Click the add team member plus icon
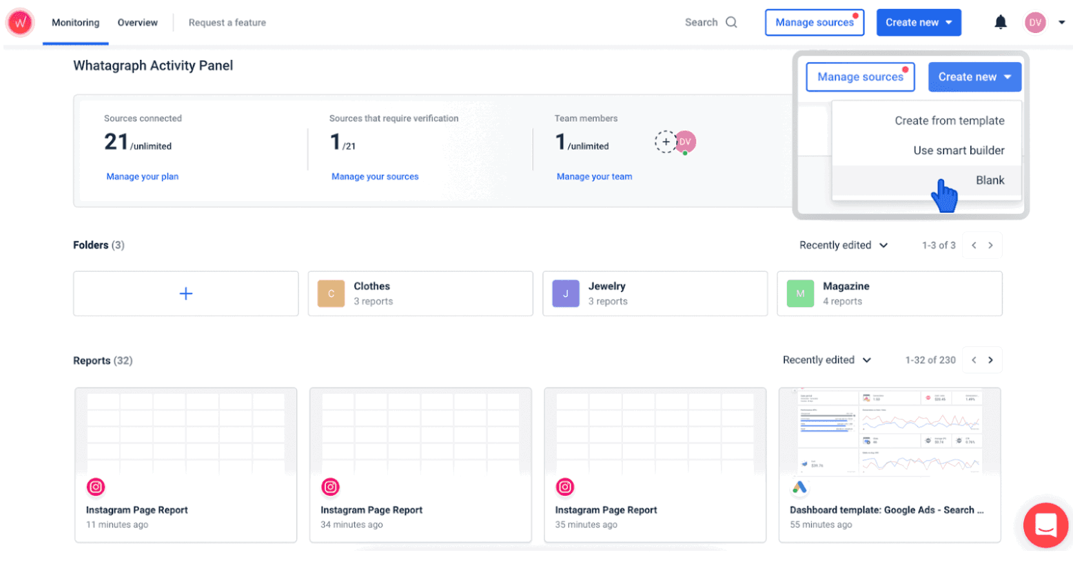Screen dimensions: 1073x579 pyautogui.click(x=665, y=142)
